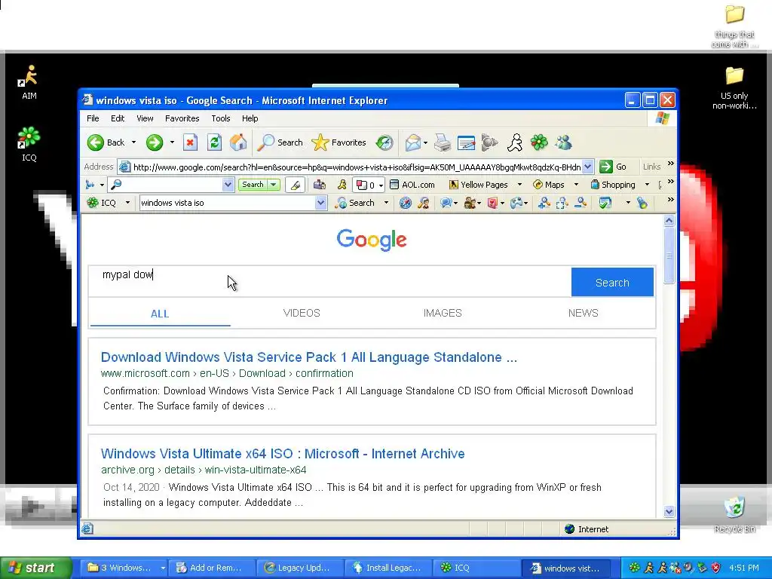Viewport: 772px width, 579px height.
Task: Open the Yellow Pages toolbar button
Action: (x=479, y=185)
